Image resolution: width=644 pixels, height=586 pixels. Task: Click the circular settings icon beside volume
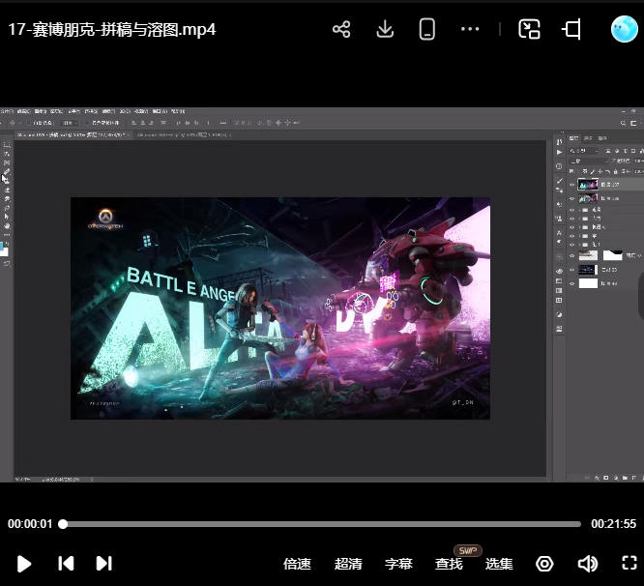point(544,564)
